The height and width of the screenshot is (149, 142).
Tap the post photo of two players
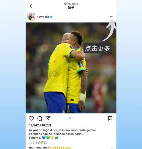click(x=71, y=68)
